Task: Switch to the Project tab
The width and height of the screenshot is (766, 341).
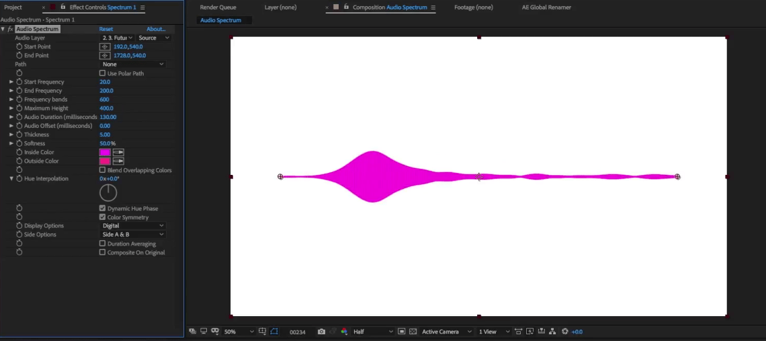Action: tap(13, 7)
